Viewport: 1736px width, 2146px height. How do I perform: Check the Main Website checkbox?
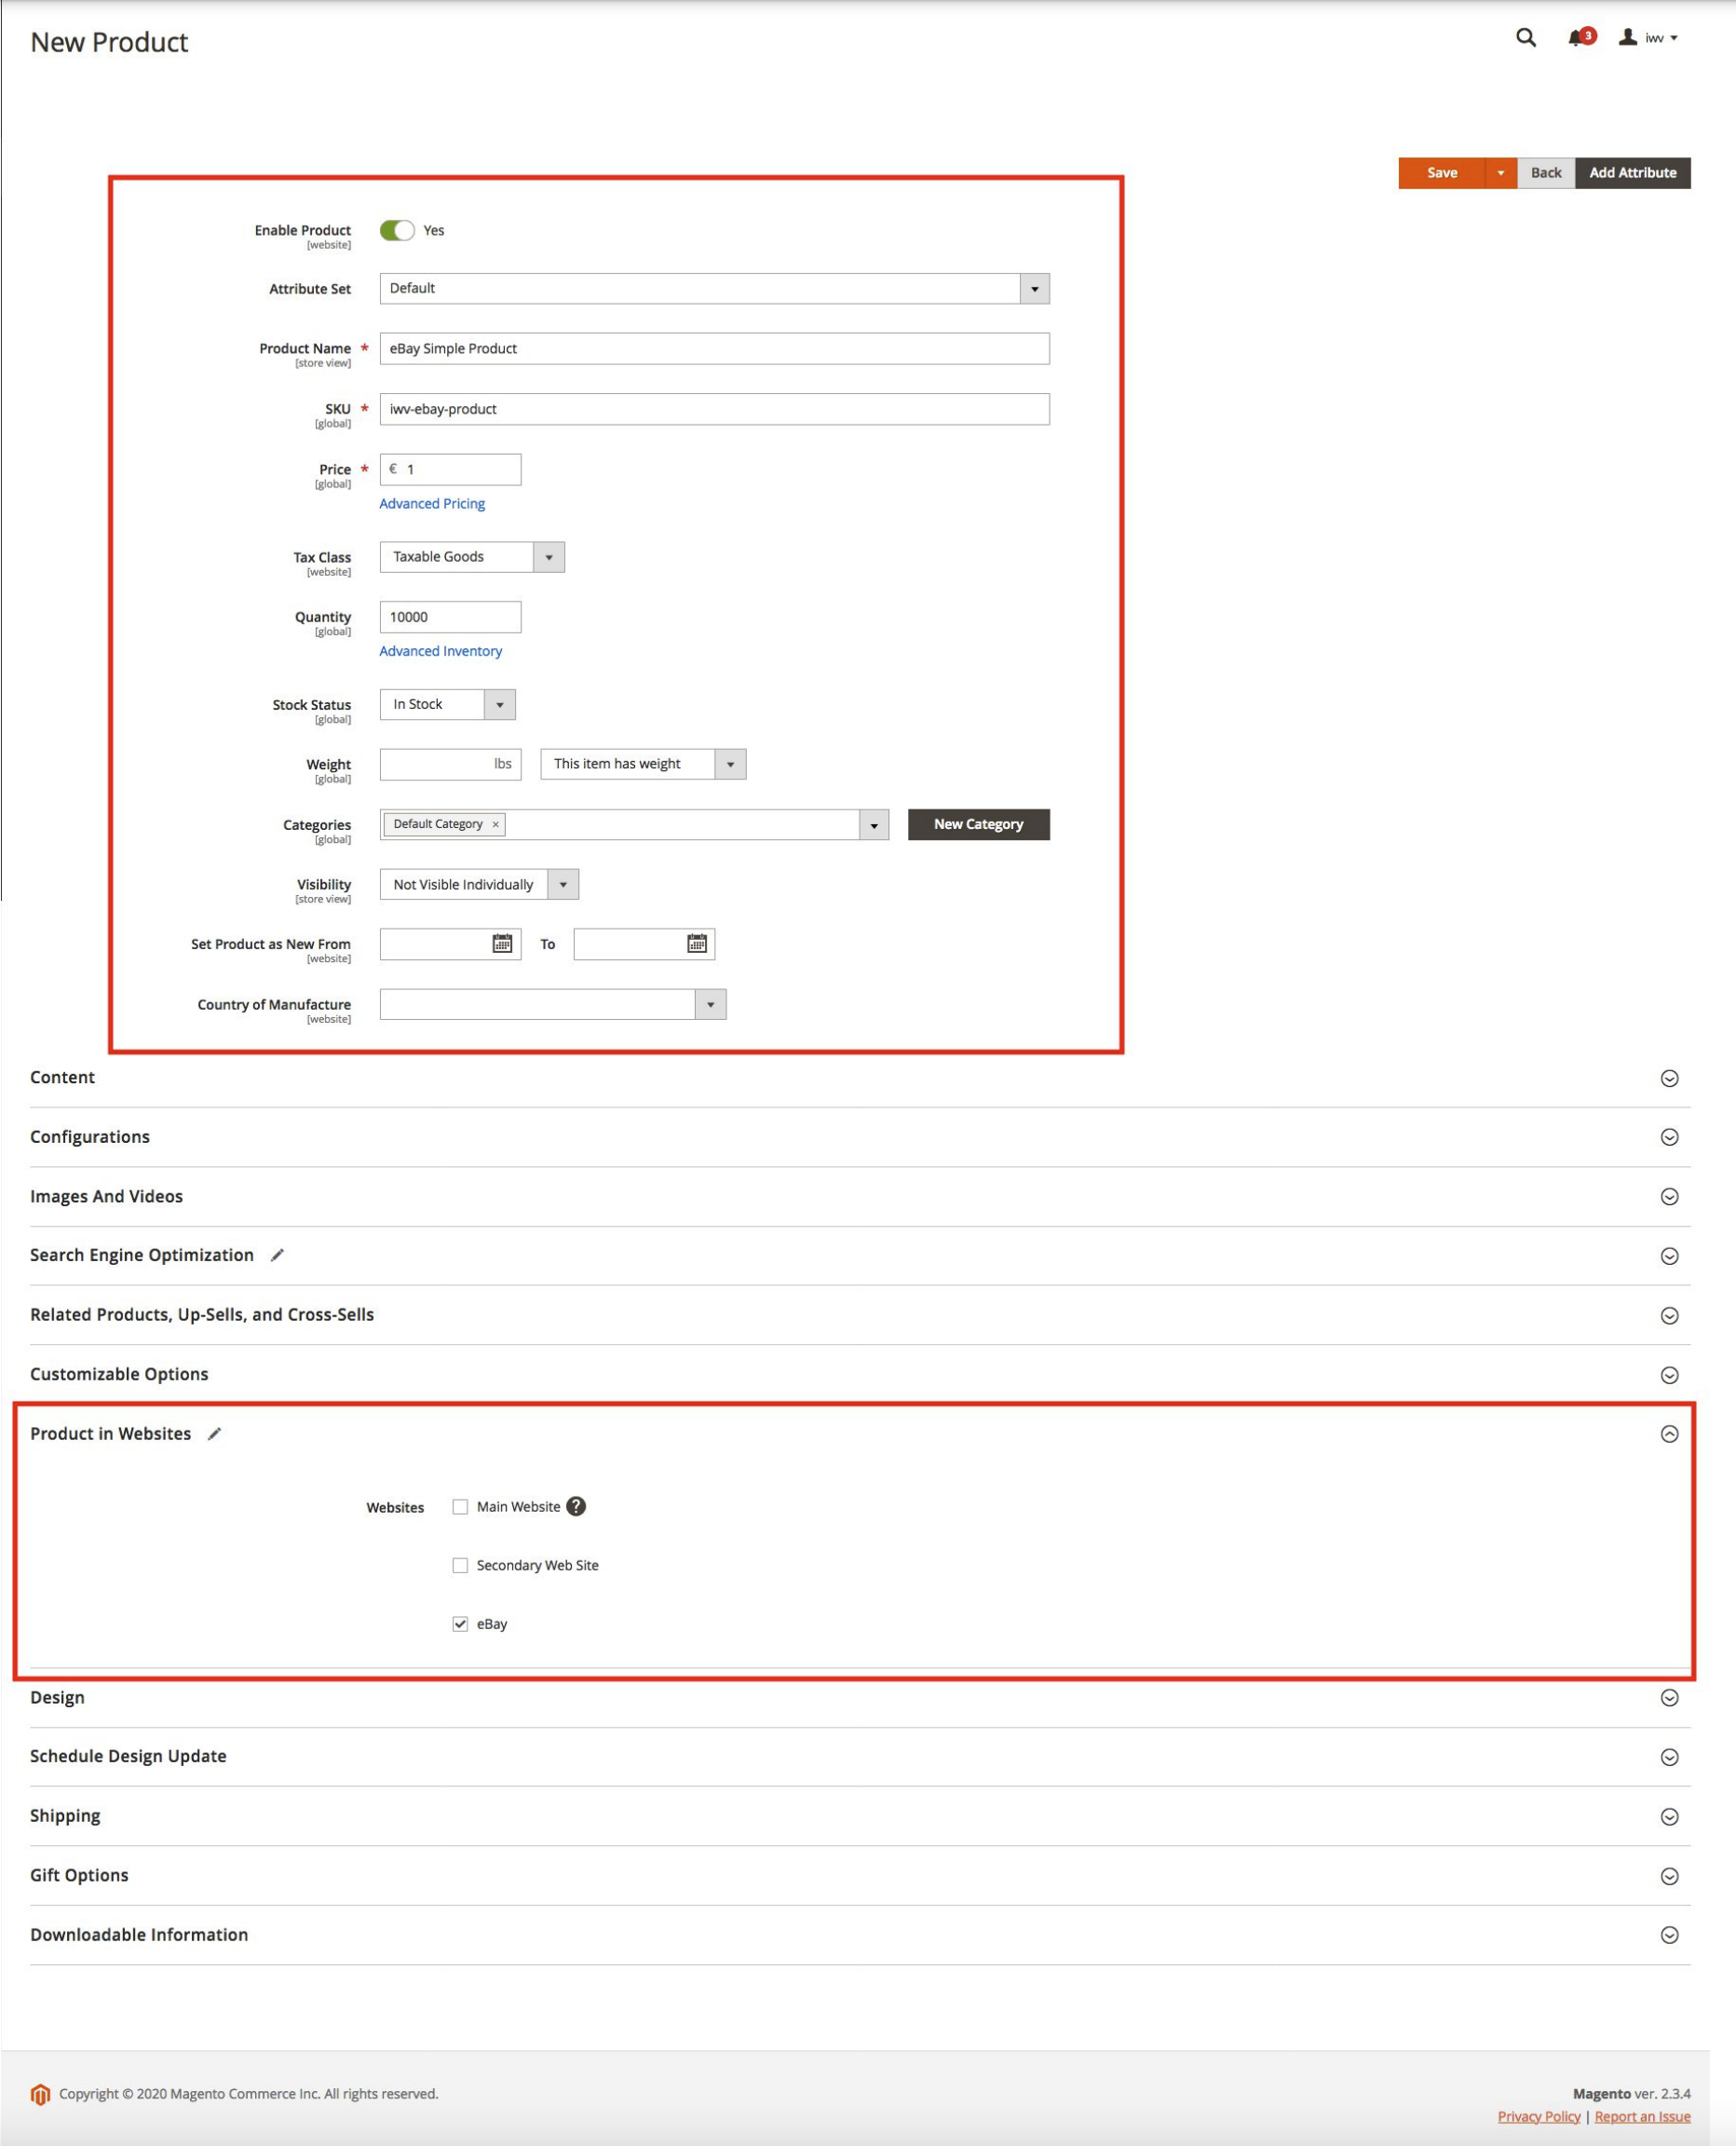(x=460, y=1507)
